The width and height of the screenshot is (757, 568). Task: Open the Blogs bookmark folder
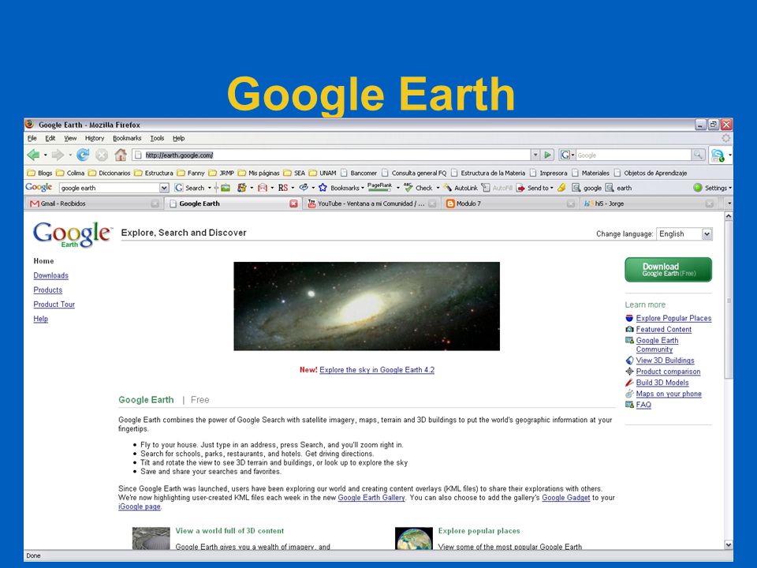(x=39, y=173)
